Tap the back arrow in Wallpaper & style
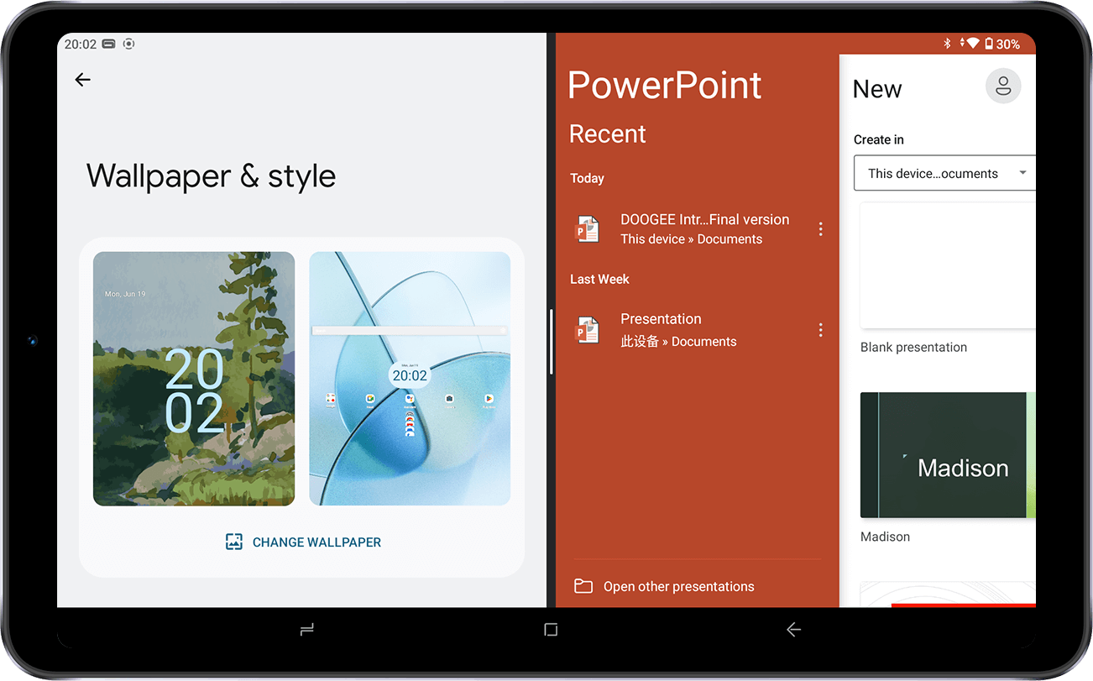Viewport: 1093px width, 681px height. point(82,80)
